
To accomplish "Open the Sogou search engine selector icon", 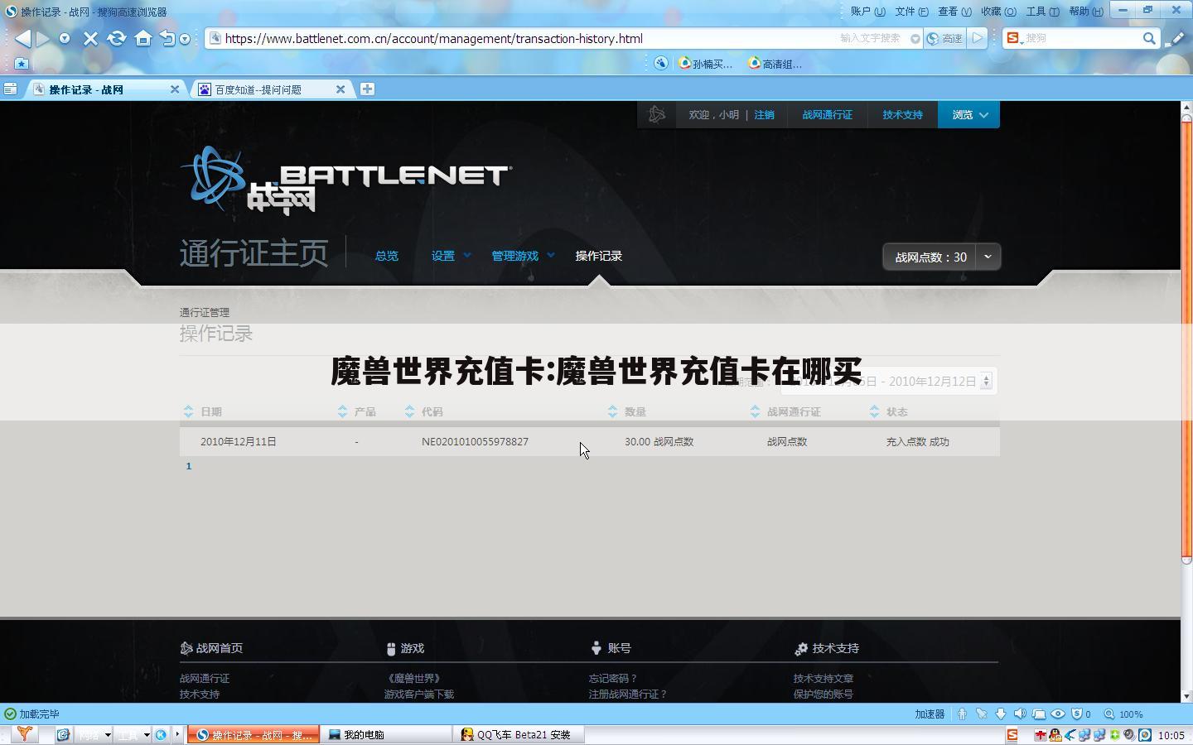I will 1014,38.
